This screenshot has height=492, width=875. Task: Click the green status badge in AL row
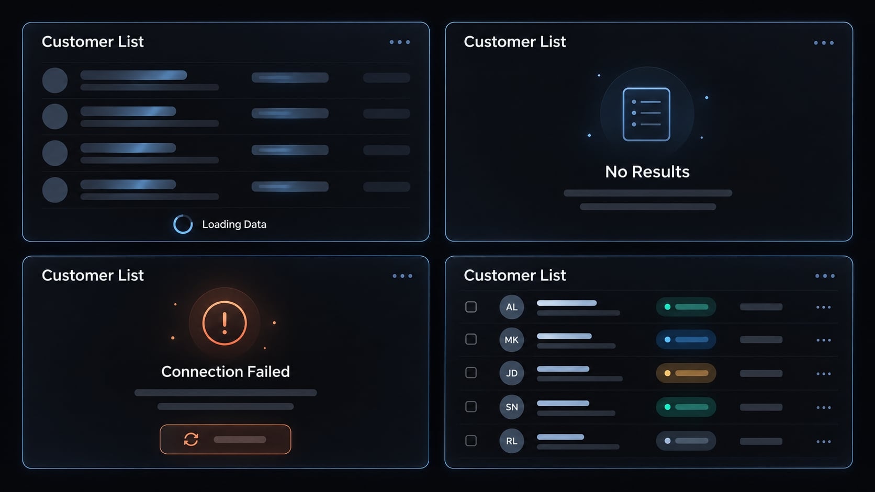(x=686, y=307)
